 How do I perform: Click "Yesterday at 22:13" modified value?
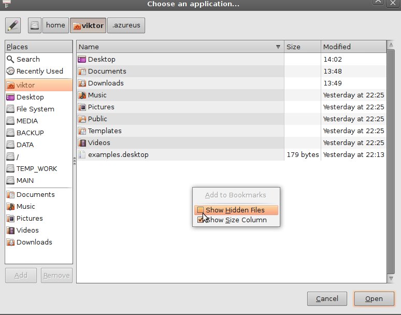point(354,155)
